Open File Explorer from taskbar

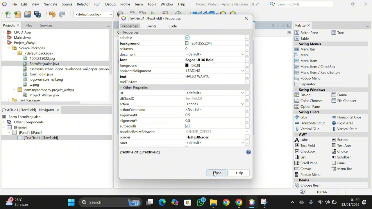pos(213,202)
